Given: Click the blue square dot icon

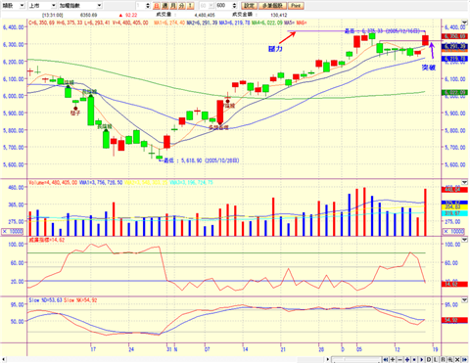Looking at the screenshot, I should click(x=414, y=359).
